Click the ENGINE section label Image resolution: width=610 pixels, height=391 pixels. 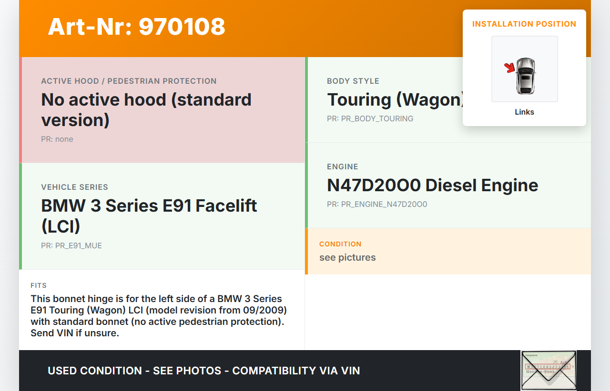(342, 167)
